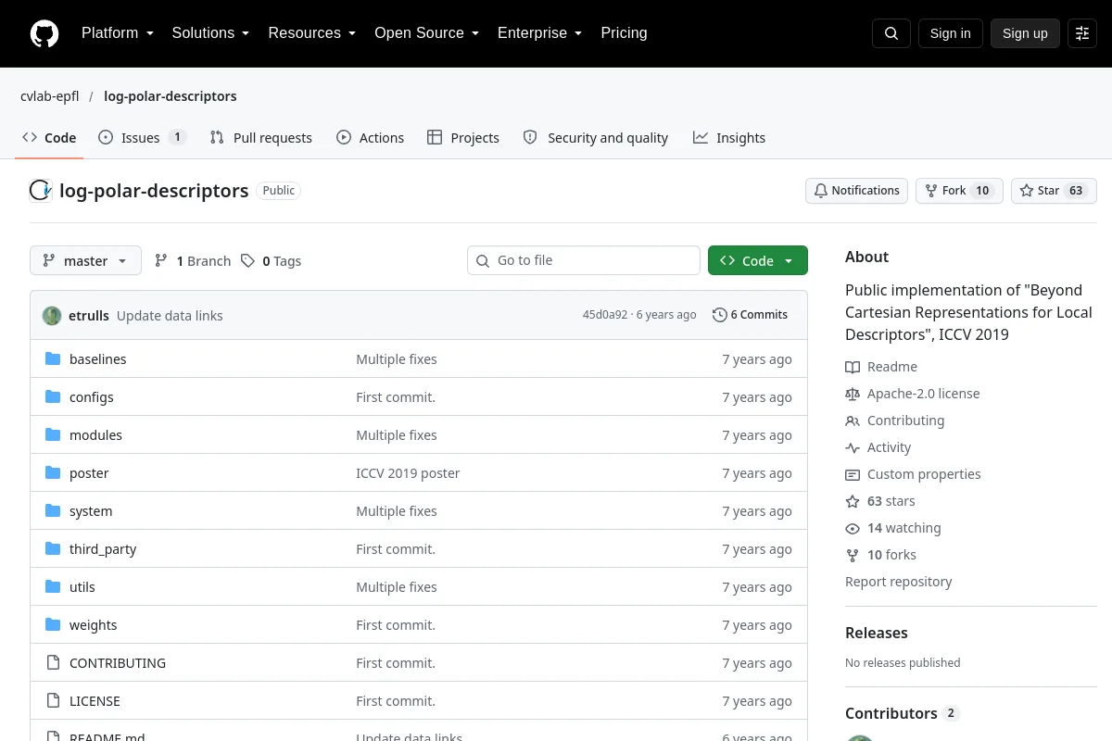Click the Notifications button

856,191
